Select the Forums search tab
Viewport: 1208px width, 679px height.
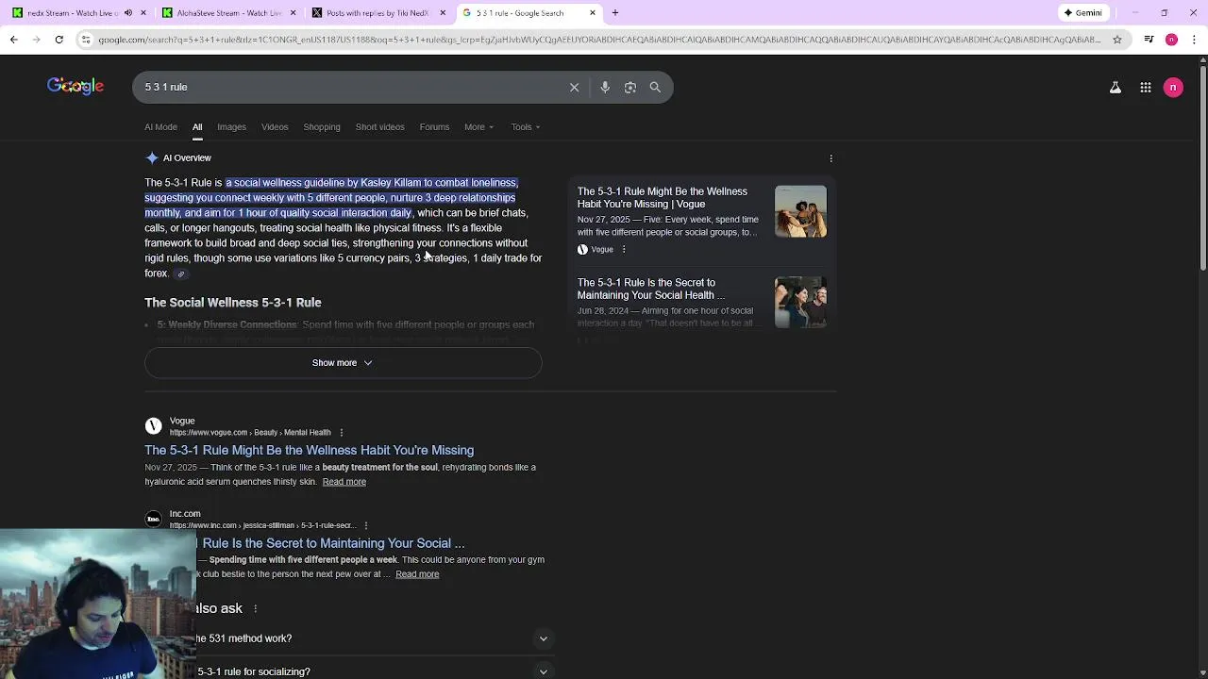point(434,127)
